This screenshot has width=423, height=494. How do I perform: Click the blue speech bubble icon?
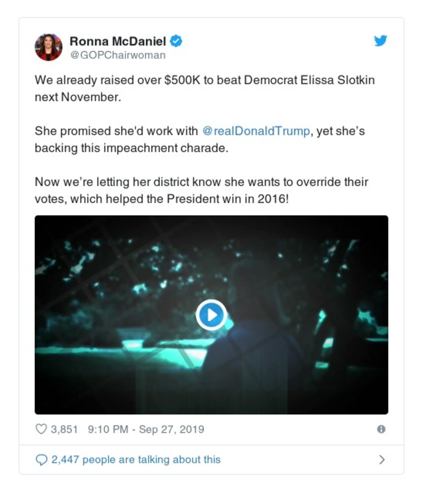click(41, 460)
